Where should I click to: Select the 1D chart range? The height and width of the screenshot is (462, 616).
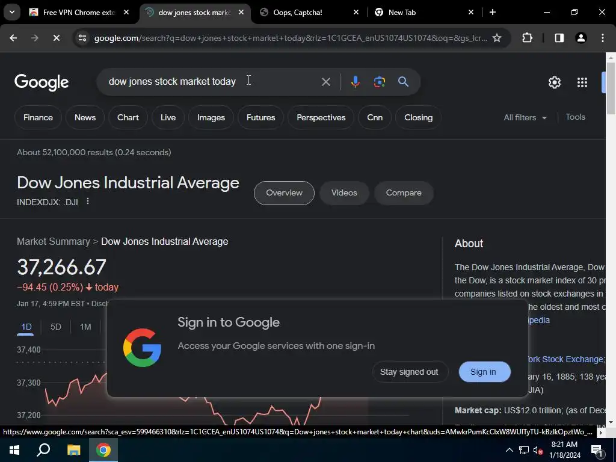pos(26,327)
